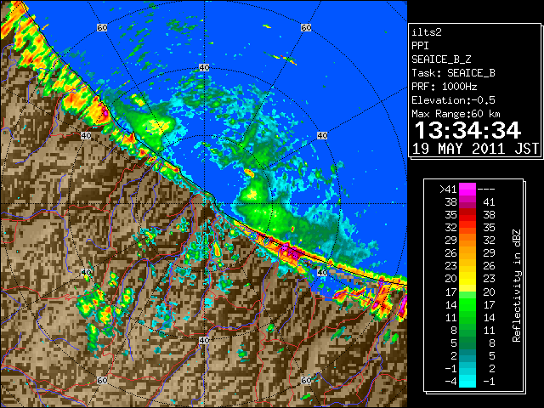Pick the cyan -4 to -1 dBZ legend band
The height and width of the screenshot is (408, 544).
(x=467, y=381)
